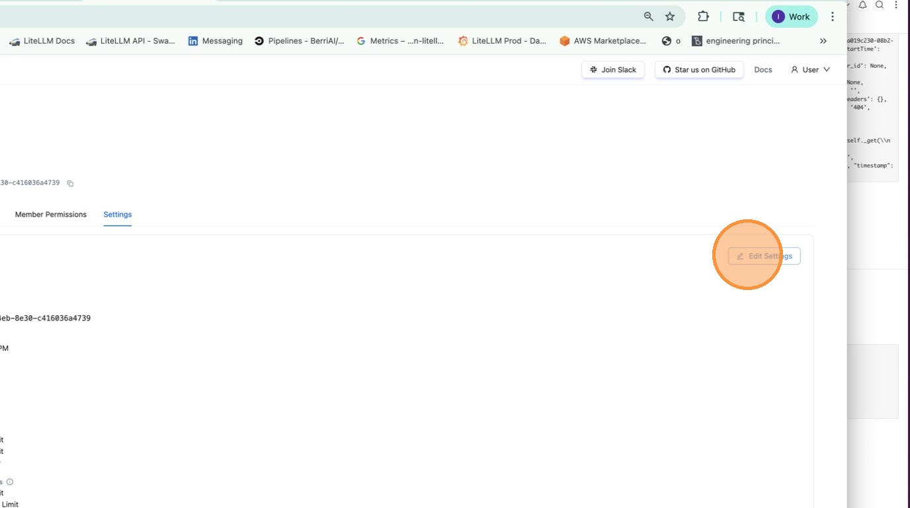
Task: Open the three-dot menu in the right-side window
Action: (x=896, y=5)
